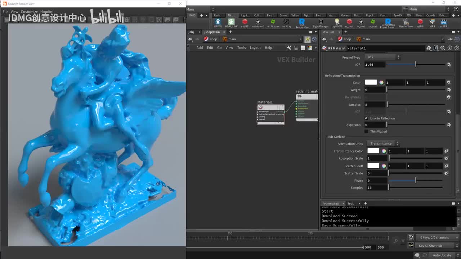Open the parameter gear menu for Material1
This screenshot has height=259, width=461.
(429, 48)
